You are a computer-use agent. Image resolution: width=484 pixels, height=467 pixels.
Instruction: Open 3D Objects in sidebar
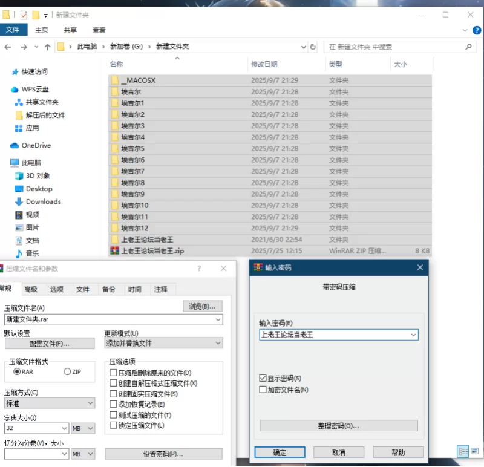point(32,175)
